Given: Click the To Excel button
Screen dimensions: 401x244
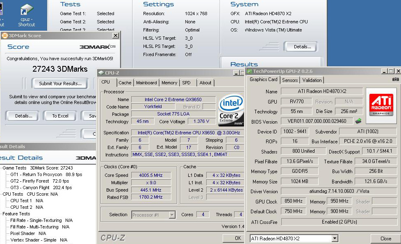Looking at the screenshot, I should tap(60, 116).
